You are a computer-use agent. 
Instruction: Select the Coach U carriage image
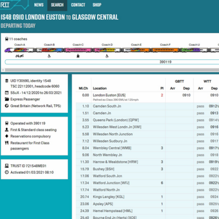(x=194, y=50)
